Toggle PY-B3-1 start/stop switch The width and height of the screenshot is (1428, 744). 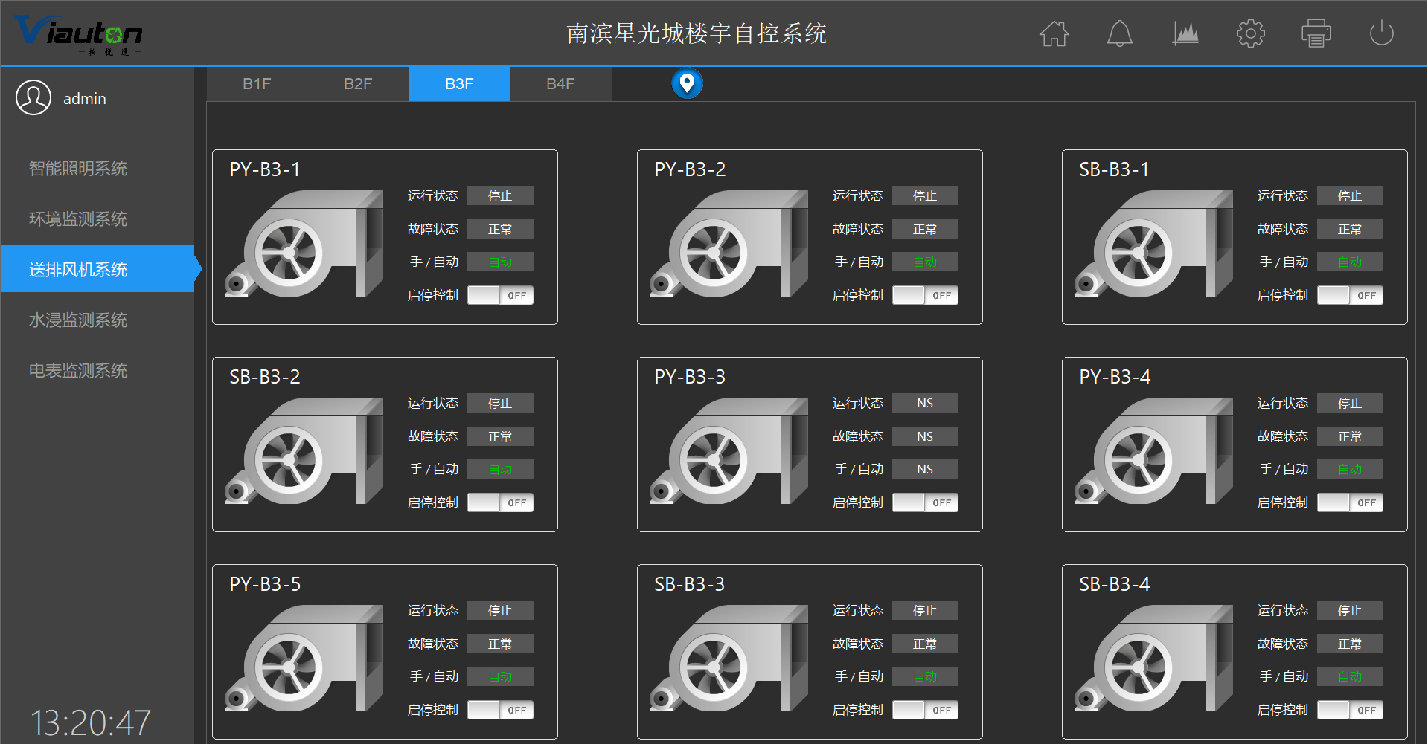pyautogui.click(x=500, y=295)
